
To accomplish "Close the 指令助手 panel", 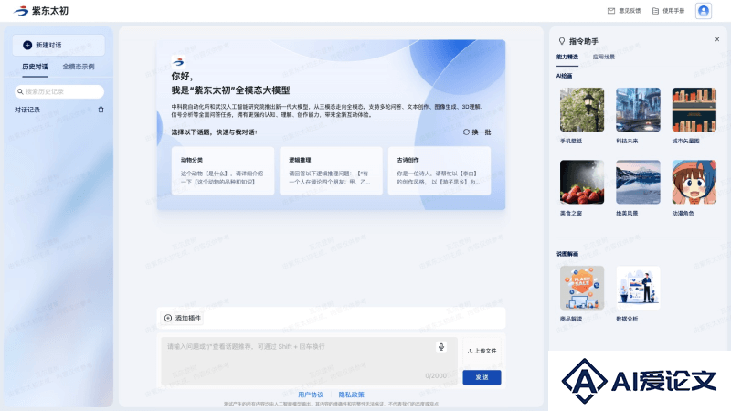I will pos(717,39).
